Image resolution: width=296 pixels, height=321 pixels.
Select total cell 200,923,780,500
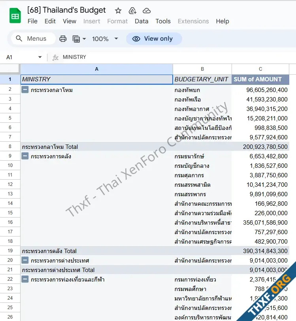[260, 147]
